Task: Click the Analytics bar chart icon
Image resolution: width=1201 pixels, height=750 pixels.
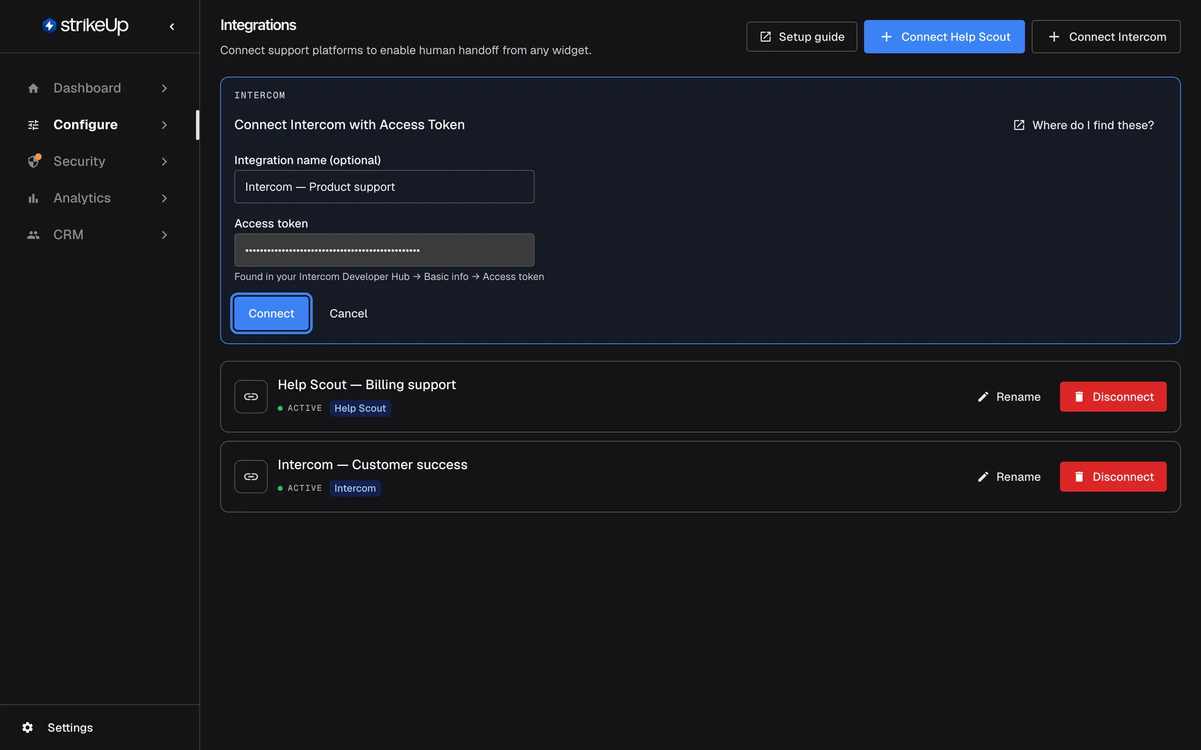Action: coord(33,198)
